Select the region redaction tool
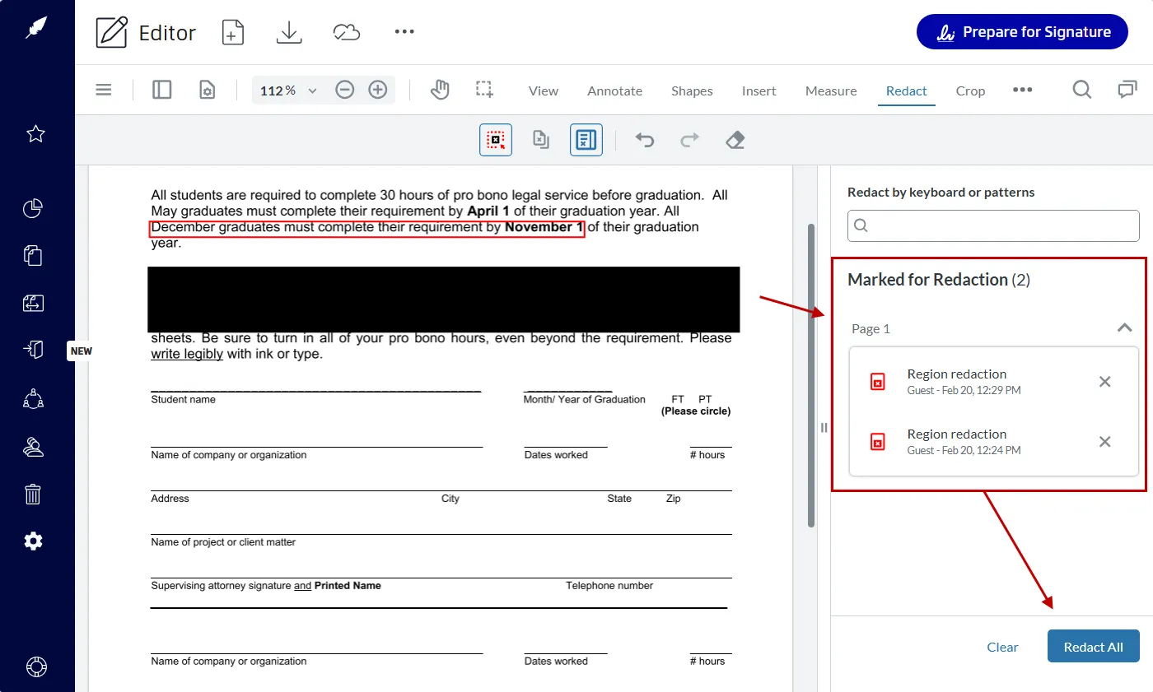This screenshot has width=1153, height=692. (496, 140)
